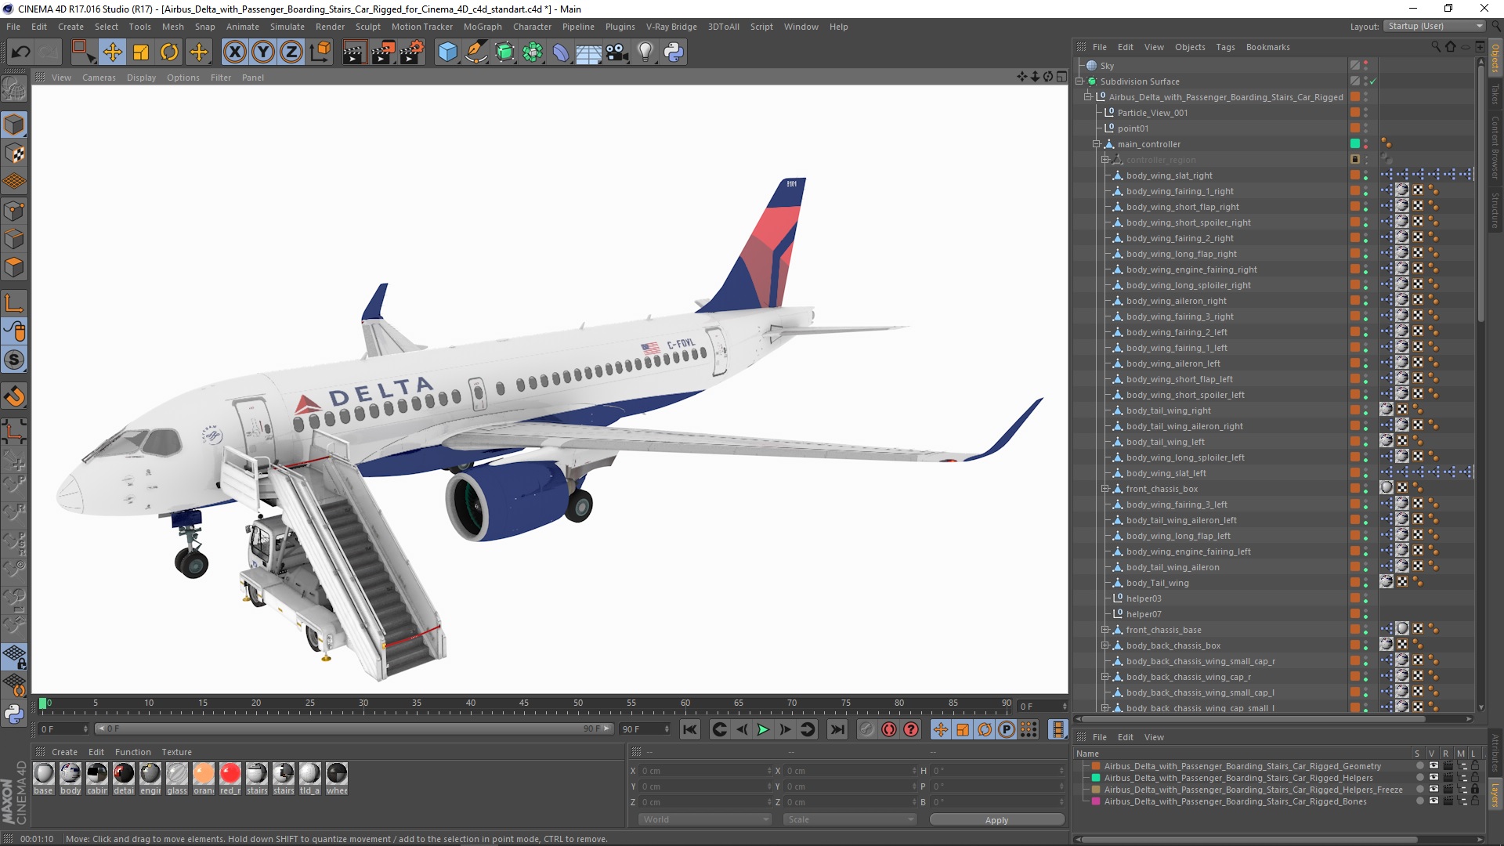Open the Material Manager Texture menu
Screen dimensions: 1504x846
click(176, 752)
